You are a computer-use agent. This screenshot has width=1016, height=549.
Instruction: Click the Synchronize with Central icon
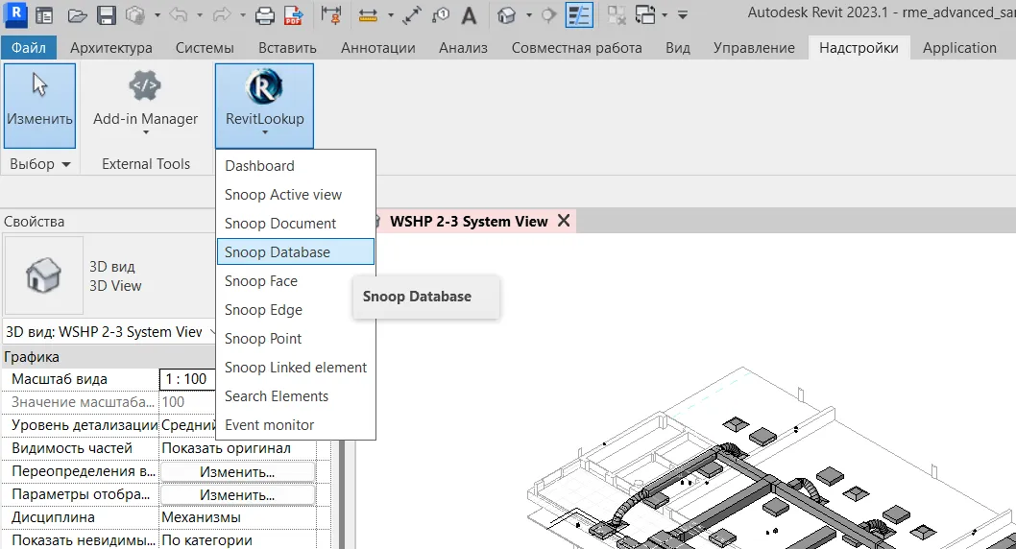point(135,15)
